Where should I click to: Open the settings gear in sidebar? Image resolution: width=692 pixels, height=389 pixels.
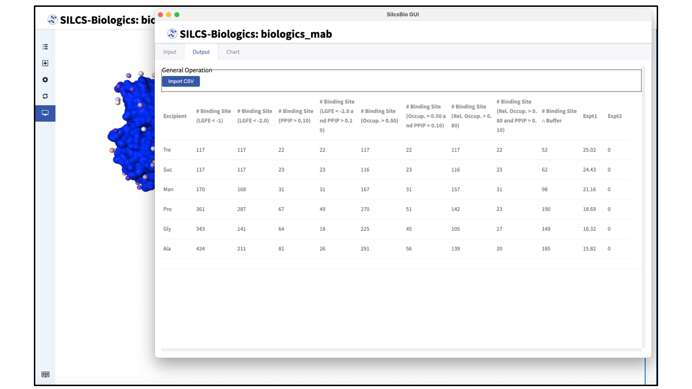coord(45,80)
